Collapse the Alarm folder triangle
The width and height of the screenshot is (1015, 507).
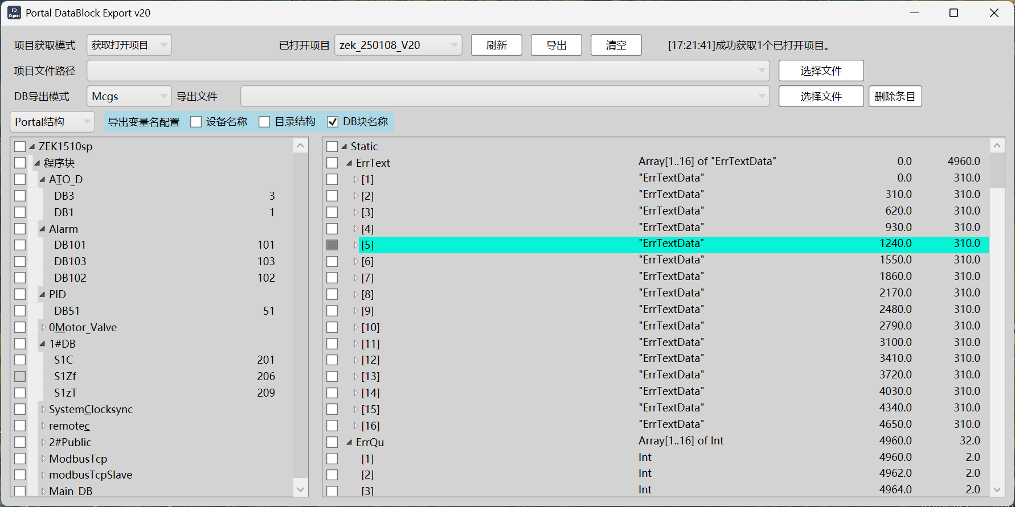(x=42, y=229)
